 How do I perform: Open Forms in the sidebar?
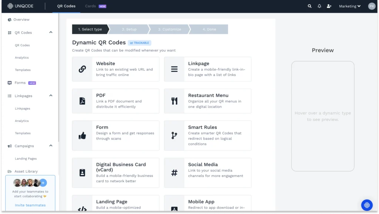pyautogui.click(x=20, y=83)
